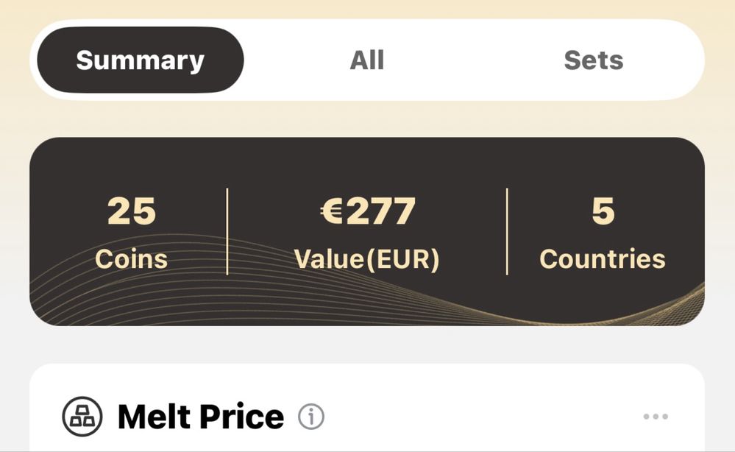Tap the dark collection stats card
The height and width of the screenshot is (452, 735).
point(367,232)
